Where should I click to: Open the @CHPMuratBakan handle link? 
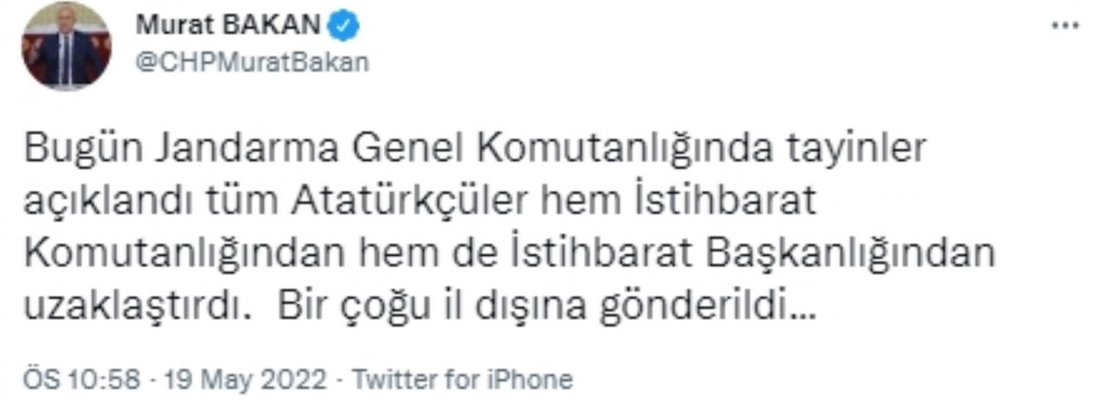point(251,62)
